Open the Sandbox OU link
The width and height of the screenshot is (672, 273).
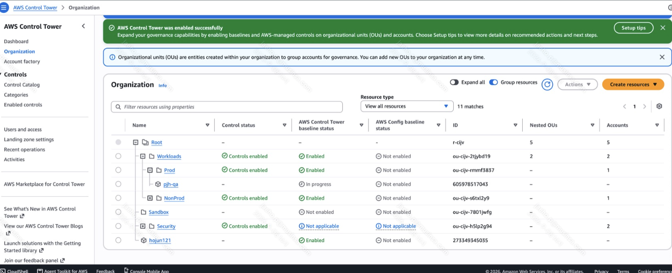click(x=159, y=212)
